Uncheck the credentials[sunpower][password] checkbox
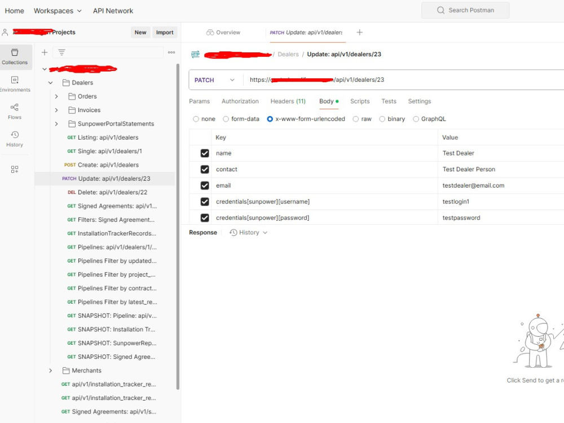The height and width of the screenshot is (423, 564). 205,218
